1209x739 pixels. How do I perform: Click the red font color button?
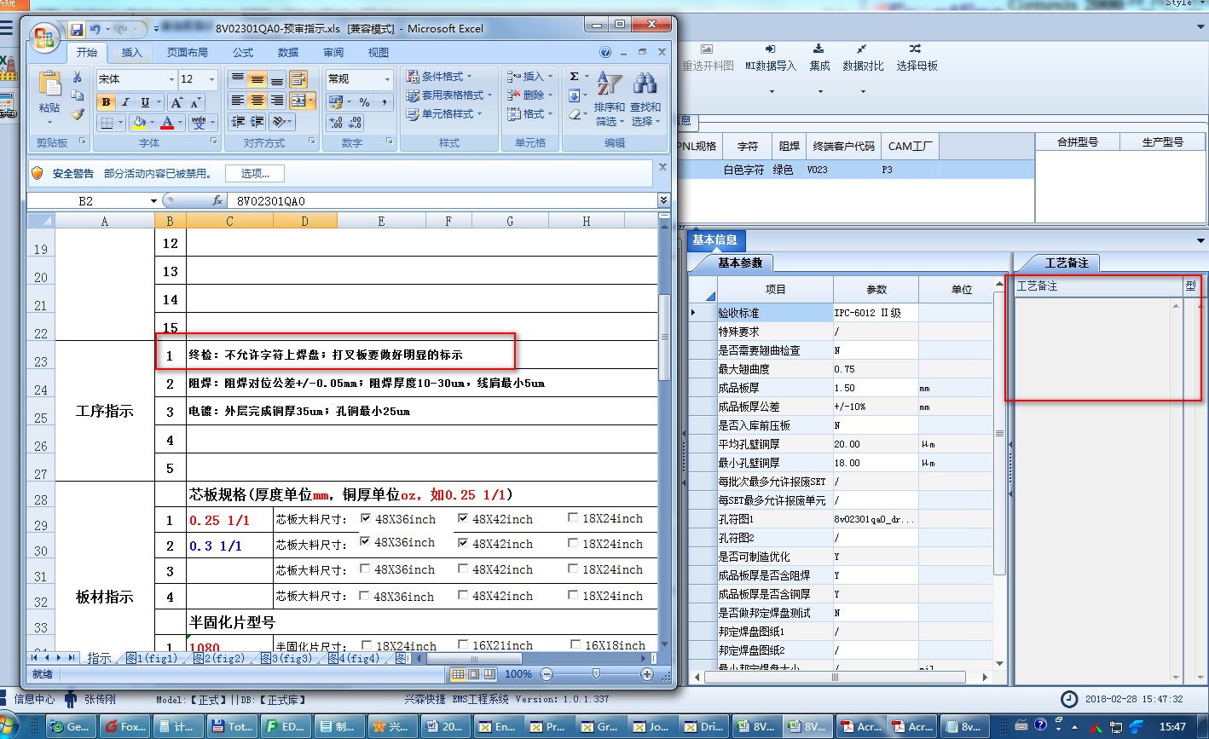[168, 123]
